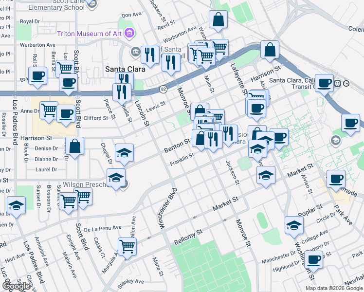Image resolution: width=364 pixels, height=292 pixels.
Task: Open the school pin near Chapel Dr
Action: click(x=124, y=154)
